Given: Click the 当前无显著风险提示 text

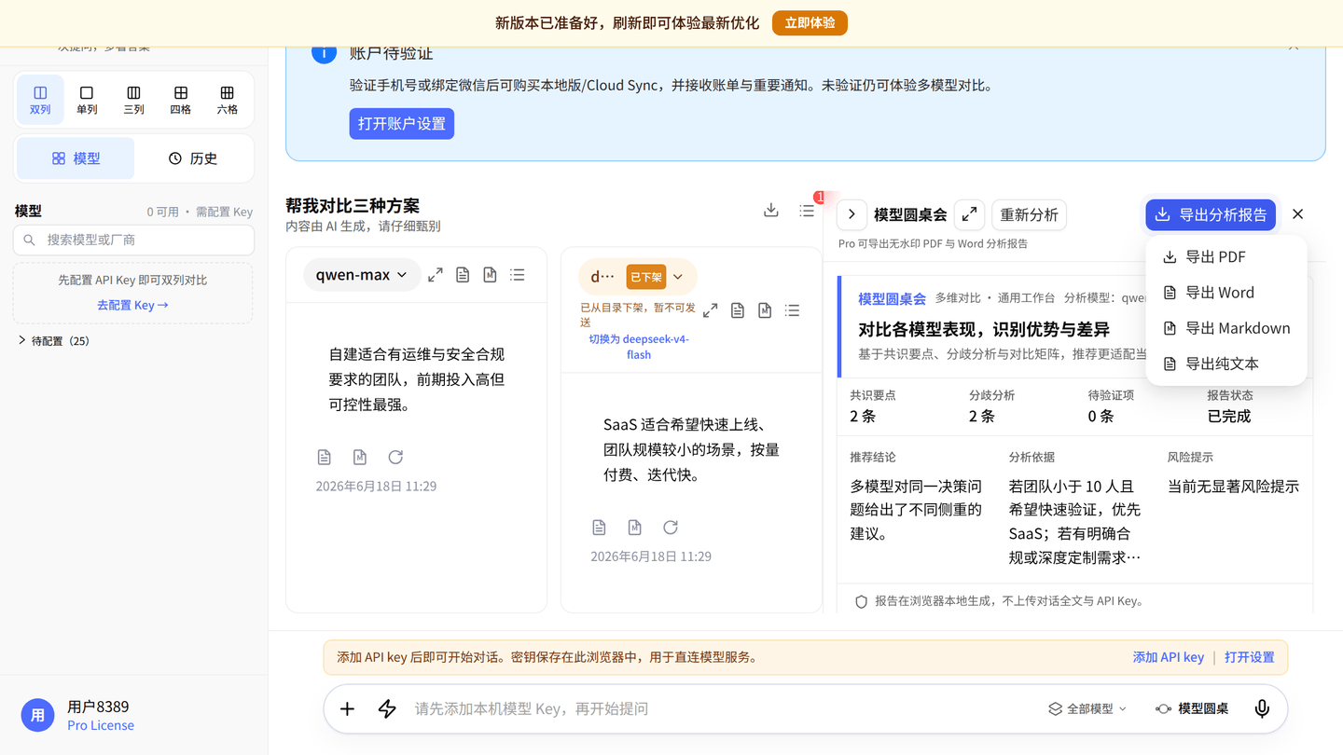Looking at the screenshot, I should coord(1234,486).
